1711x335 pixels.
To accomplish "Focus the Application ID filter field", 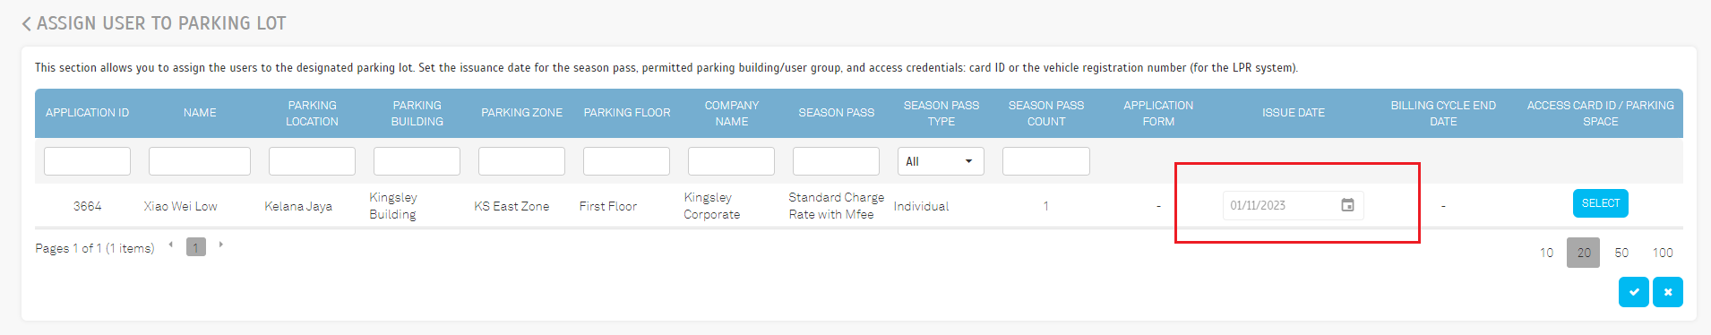I will pos(87,161).
